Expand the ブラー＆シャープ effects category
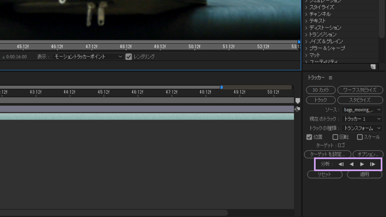This screenshot has height=217, width=386. (x=306, y=48)
